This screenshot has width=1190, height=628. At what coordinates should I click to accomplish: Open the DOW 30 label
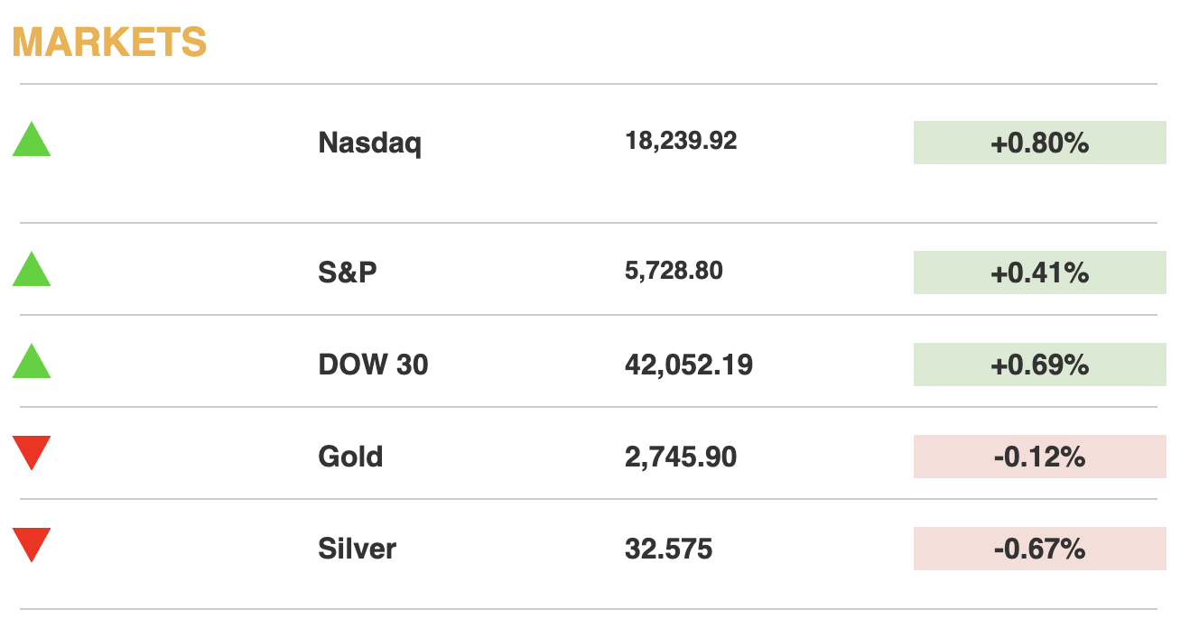(x=373, y=365)
